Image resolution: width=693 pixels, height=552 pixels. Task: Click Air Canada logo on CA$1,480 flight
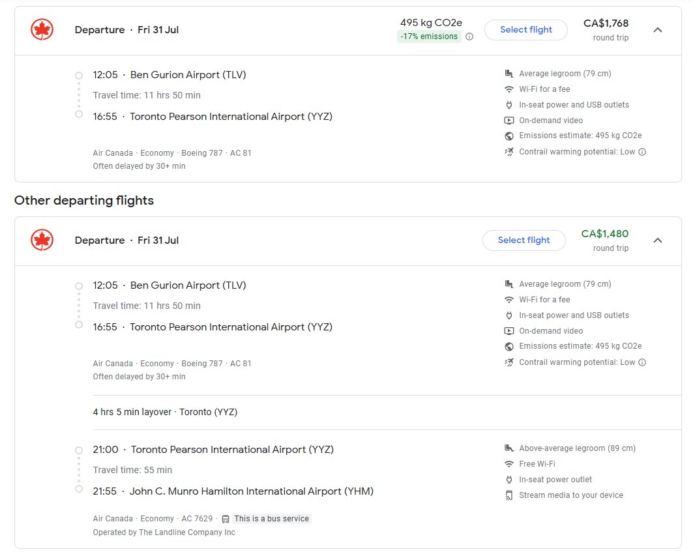[x=42, y=240]
